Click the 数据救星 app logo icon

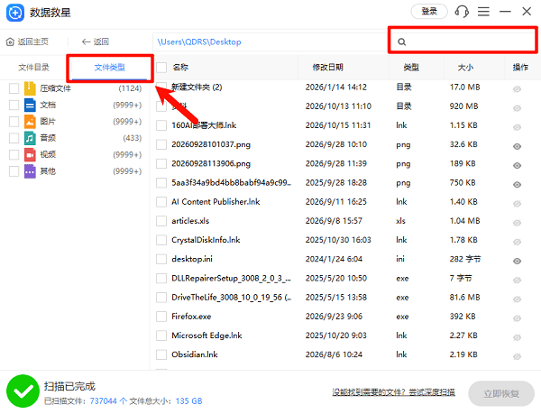click(x=15, y=13)
